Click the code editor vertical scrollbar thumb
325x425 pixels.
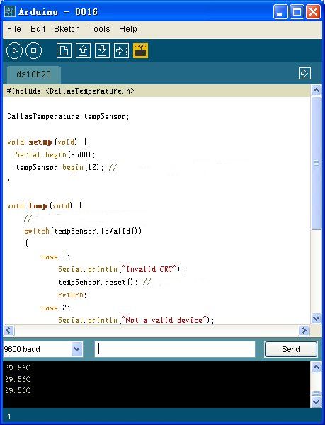tap(316, 164)
